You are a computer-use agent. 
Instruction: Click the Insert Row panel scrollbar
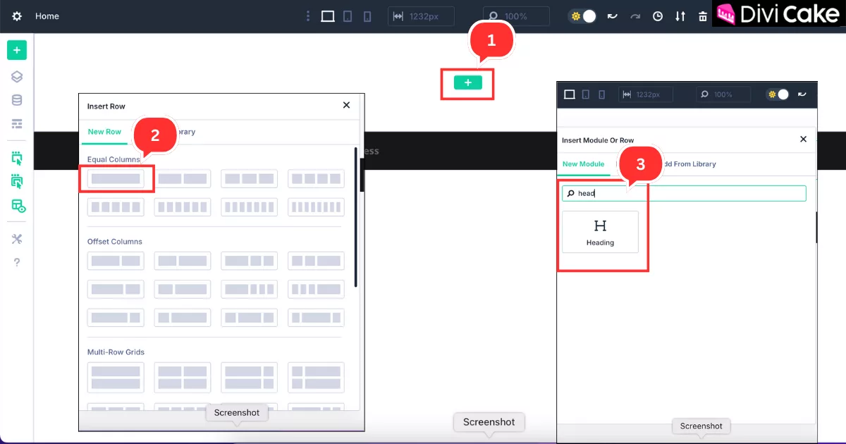355,216
